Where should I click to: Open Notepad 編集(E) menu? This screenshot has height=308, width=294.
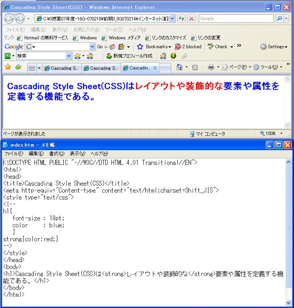[x=36, y=153]
